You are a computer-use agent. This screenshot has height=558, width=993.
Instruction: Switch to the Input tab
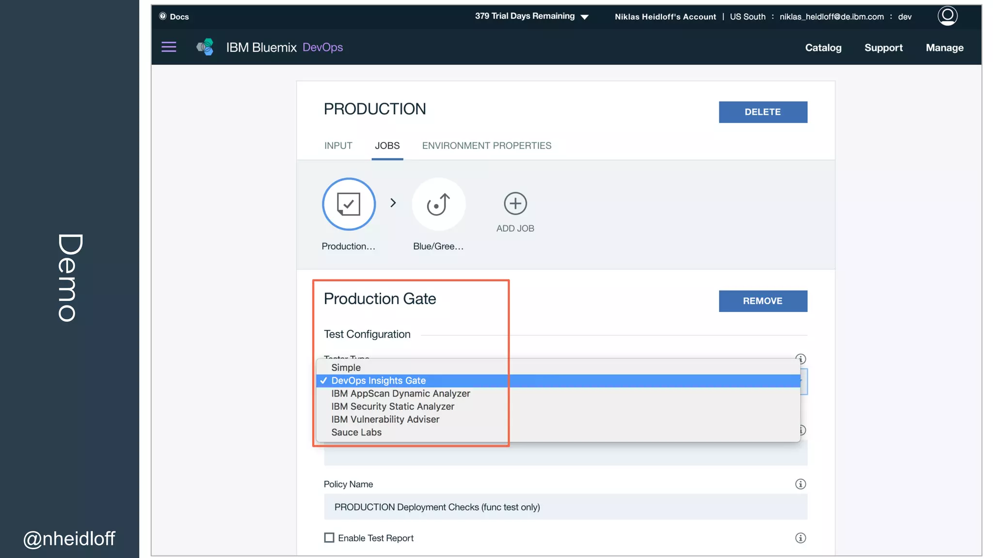pyautogui.click(x=338, y=146)
